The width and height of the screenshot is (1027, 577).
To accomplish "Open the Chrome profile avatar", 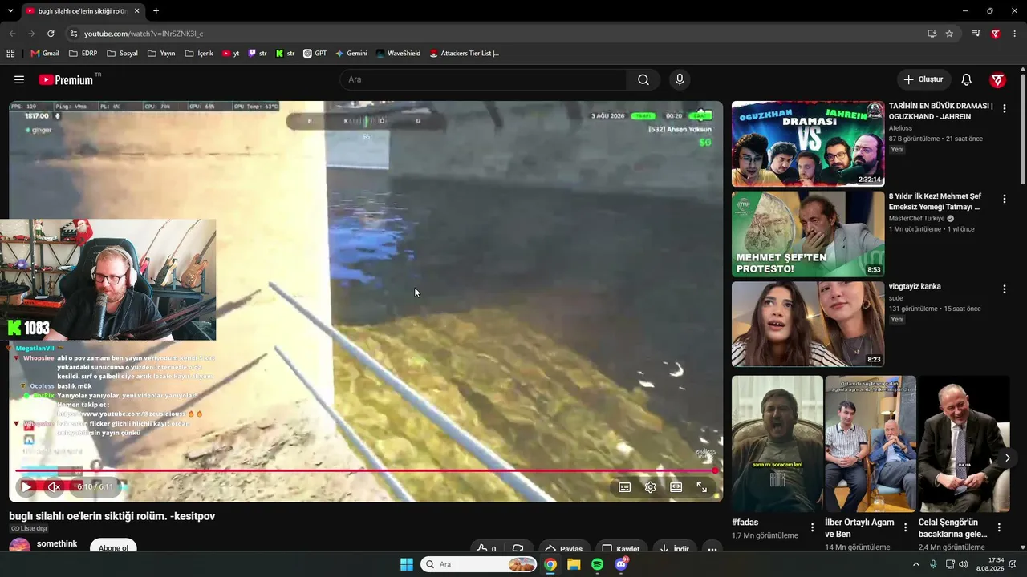I will pyautogui.click(x=996, y=34).
